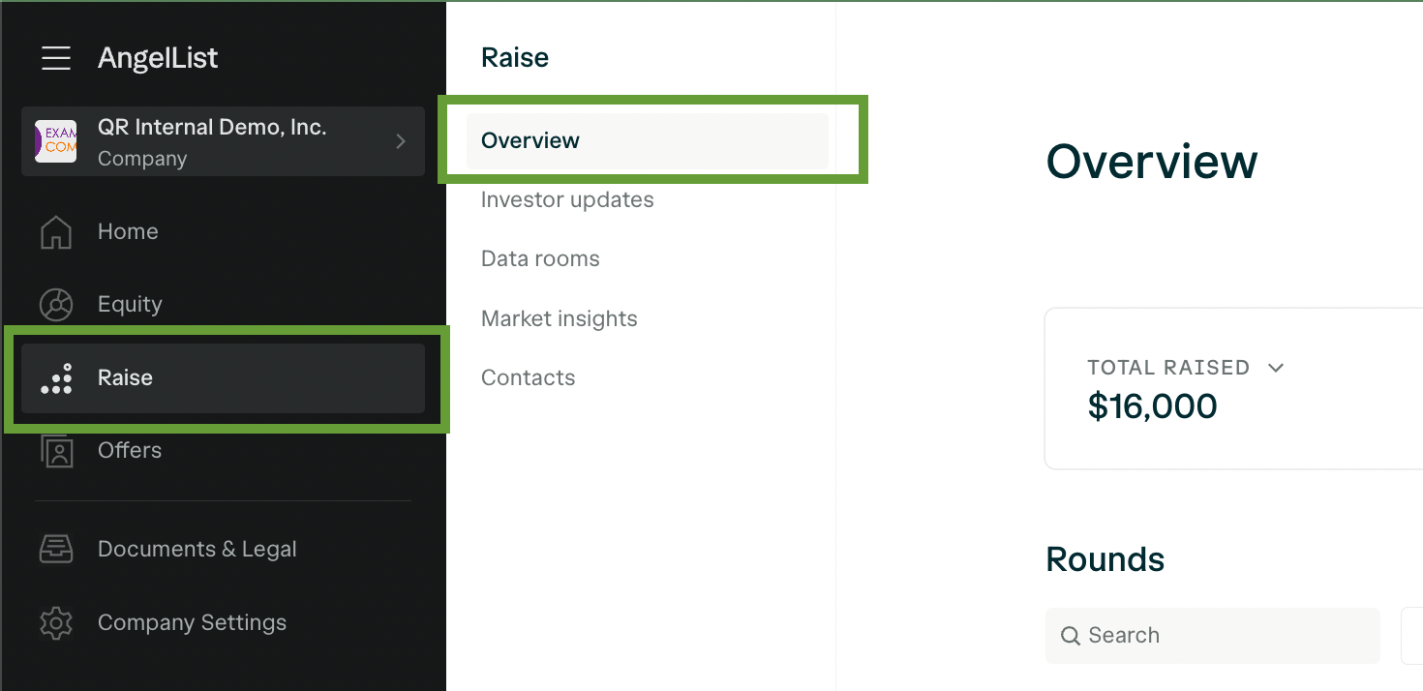Screen dimensions: 1423x691
Task: Click the AngelList logo text
Action: [158, 58]
